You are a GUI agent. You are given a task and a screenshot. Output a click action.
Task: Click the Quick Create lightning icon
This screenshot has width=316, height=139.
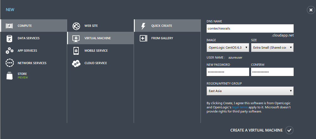(143, 26)
